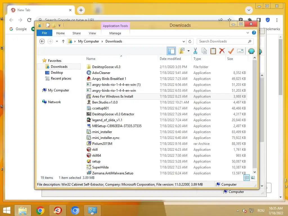This screenshot has width=288, height=216.
Task: Click New Folder icon in quick access toolbar
Action: point(54,25)
